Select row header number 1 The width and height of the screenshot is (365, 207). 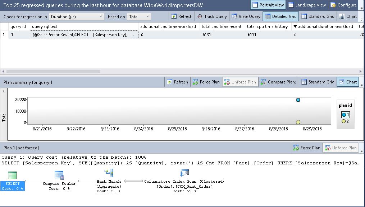4,35
